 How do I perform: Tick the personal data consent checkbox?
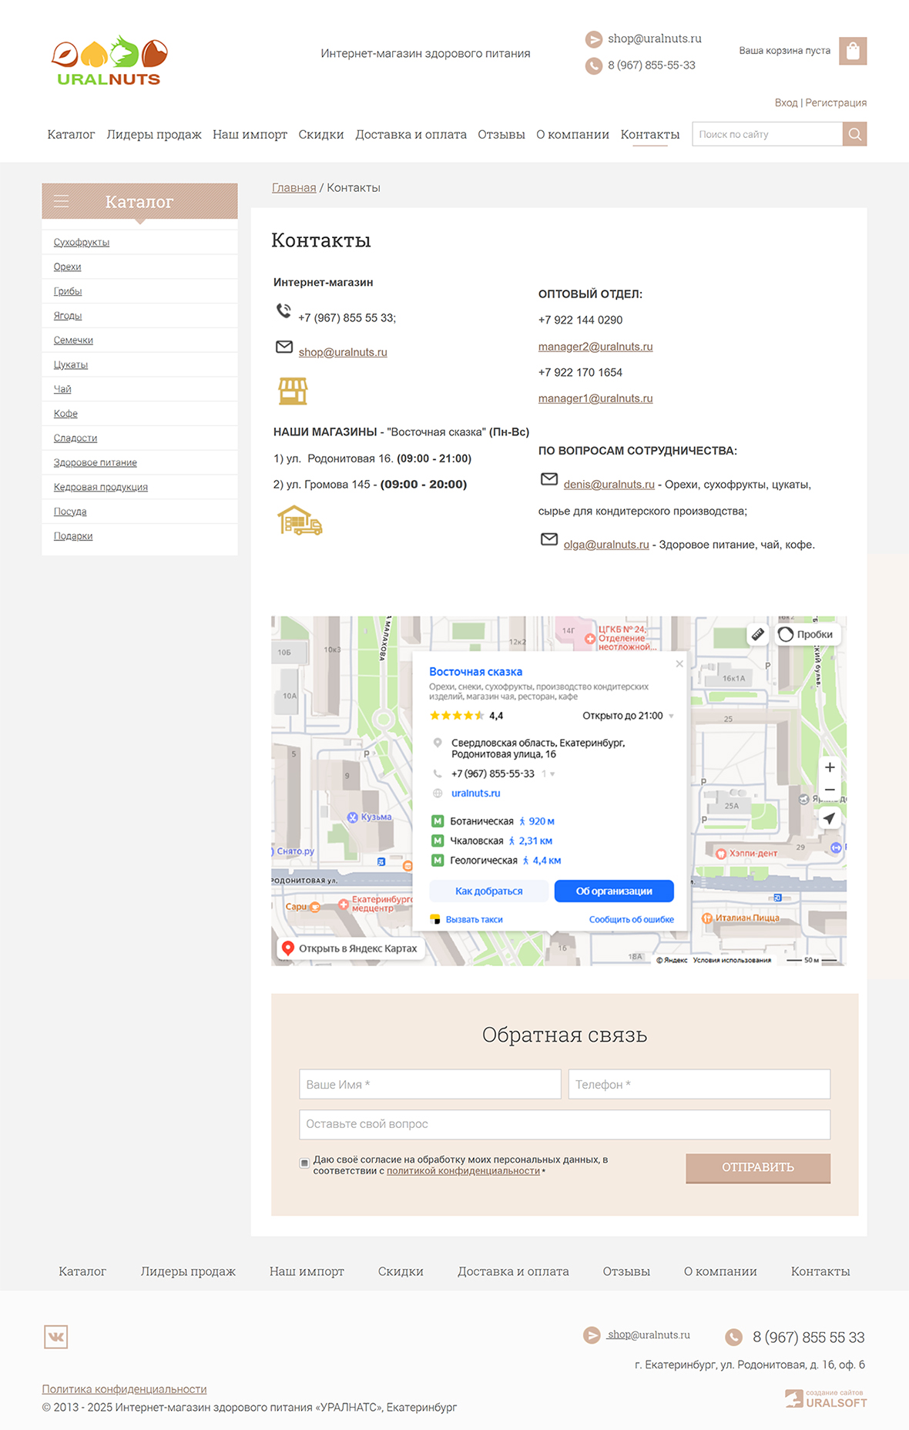coord(304,1163)
